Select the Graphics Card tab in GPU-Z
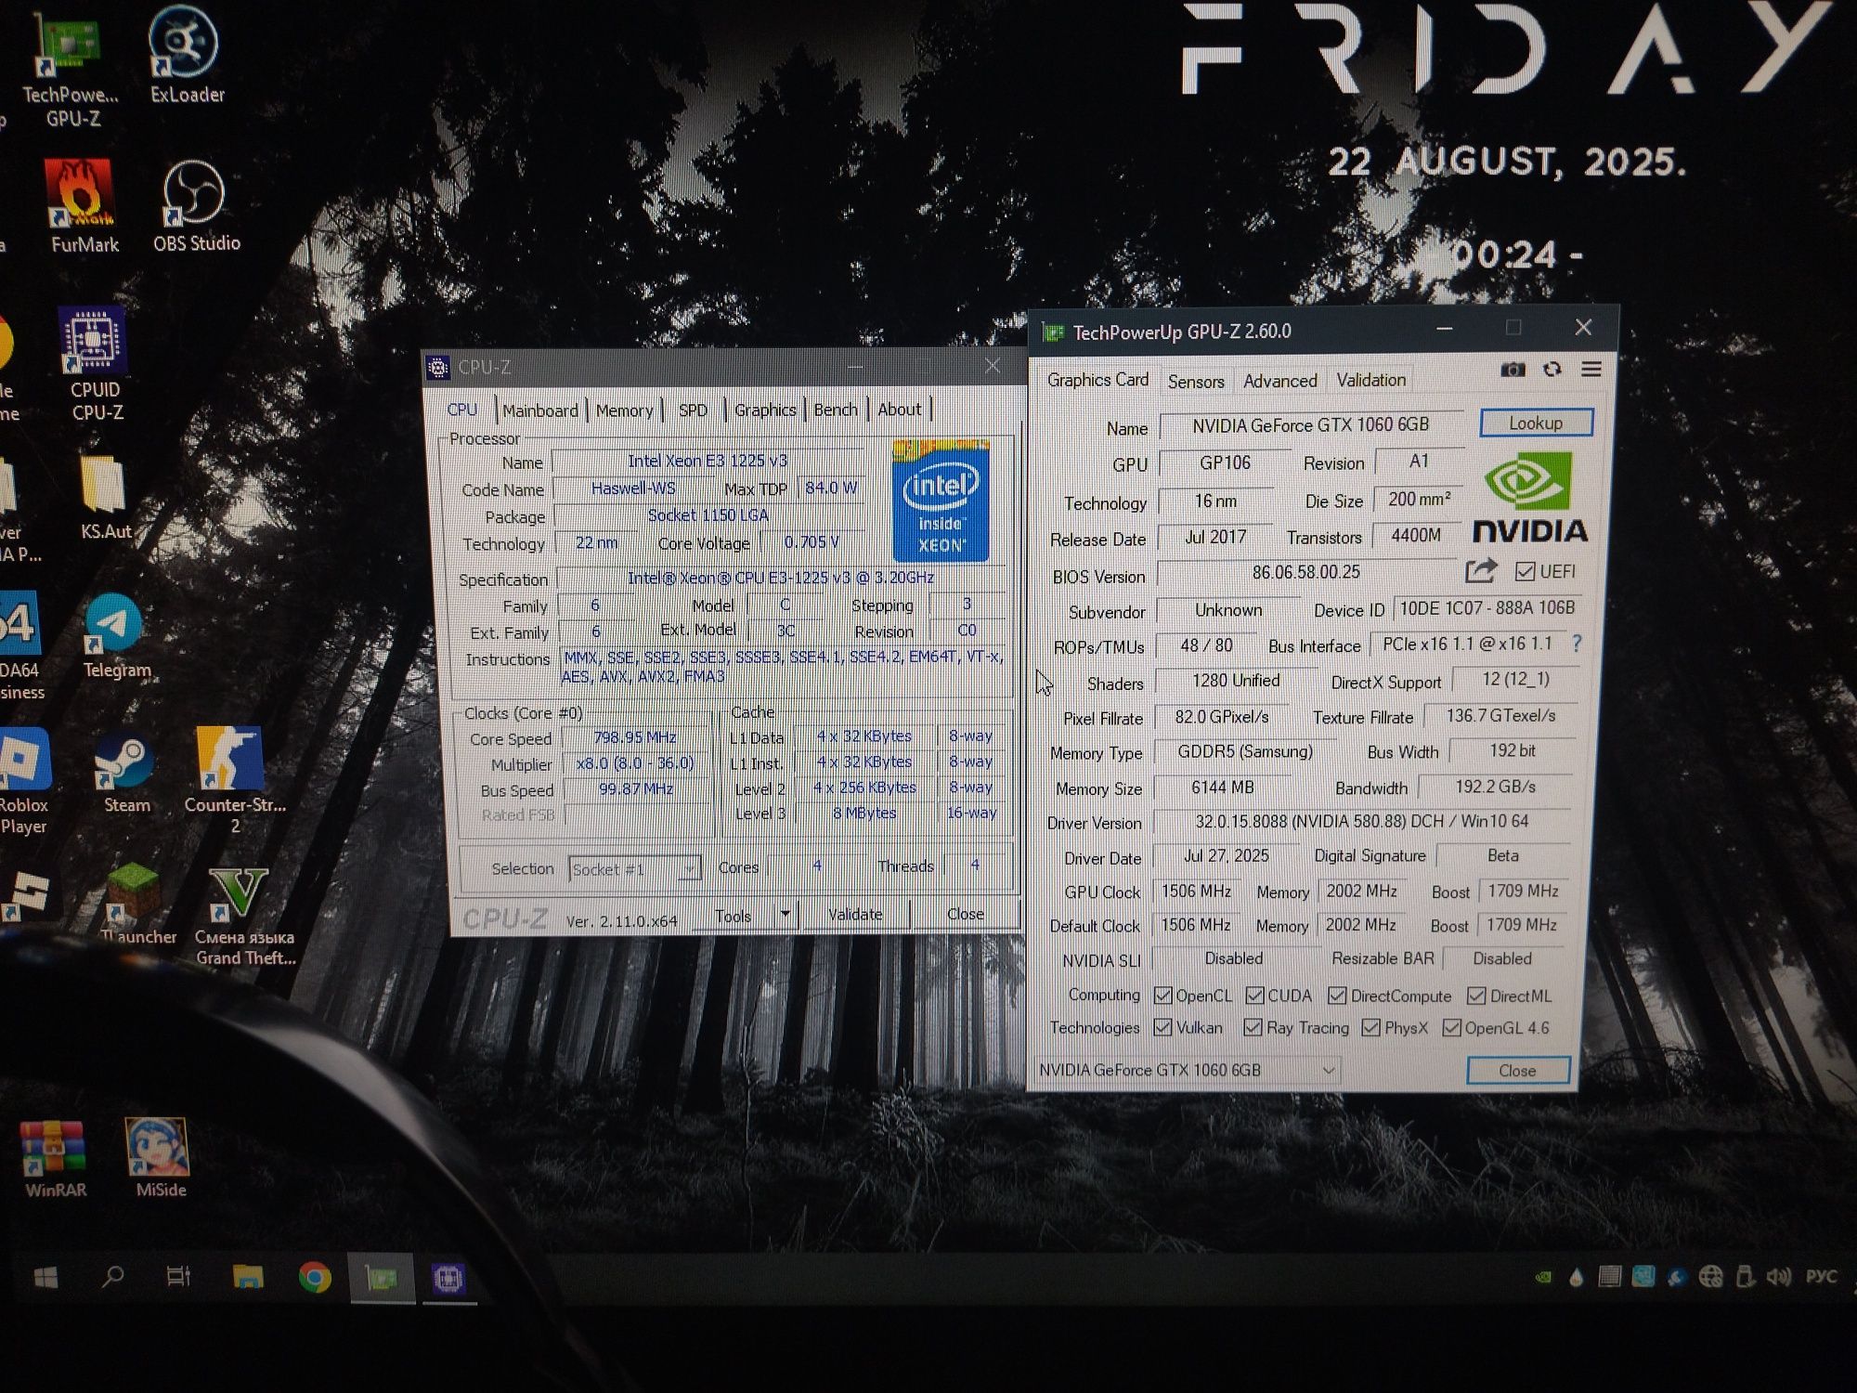This screenshot has width=1857, height=1393. [x=1097, y=380]
